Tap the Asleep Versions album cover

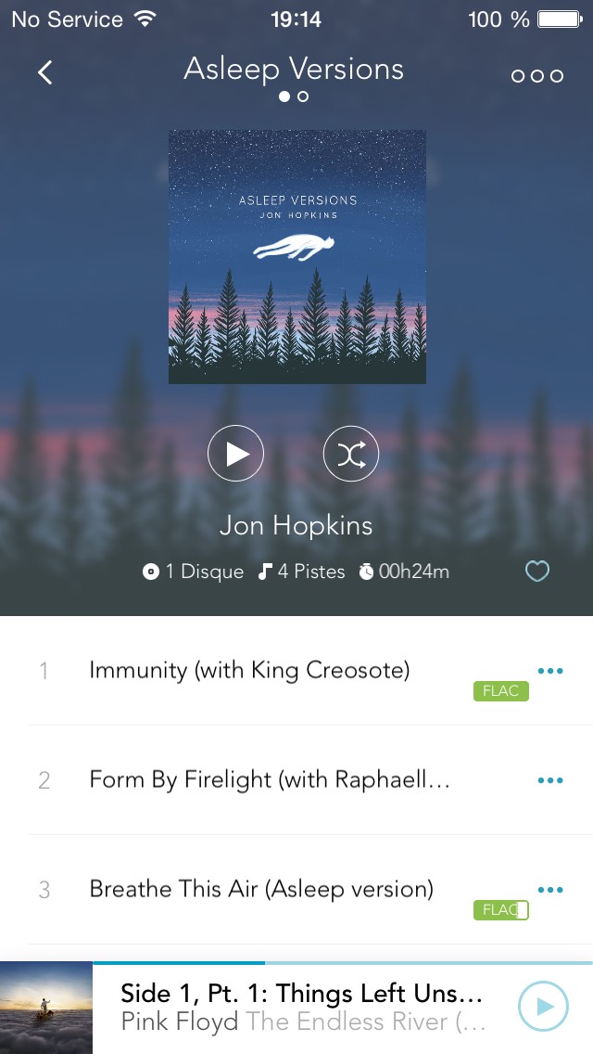tap(296, 257)
